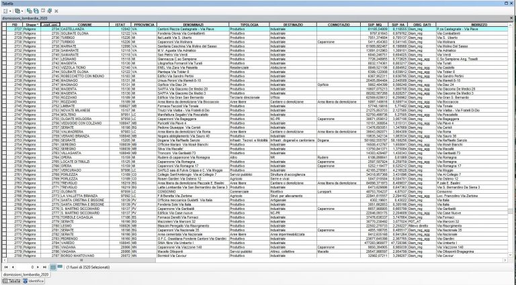516x285 pixels.
Task: Click the BORGO MANTOVANO cell
Action: pos(85,255)
